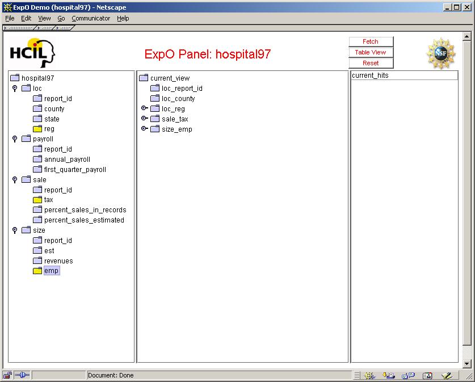
Task: Collapse the 'payroll' node in hospital97 tree
Action: tap(15, 139)
